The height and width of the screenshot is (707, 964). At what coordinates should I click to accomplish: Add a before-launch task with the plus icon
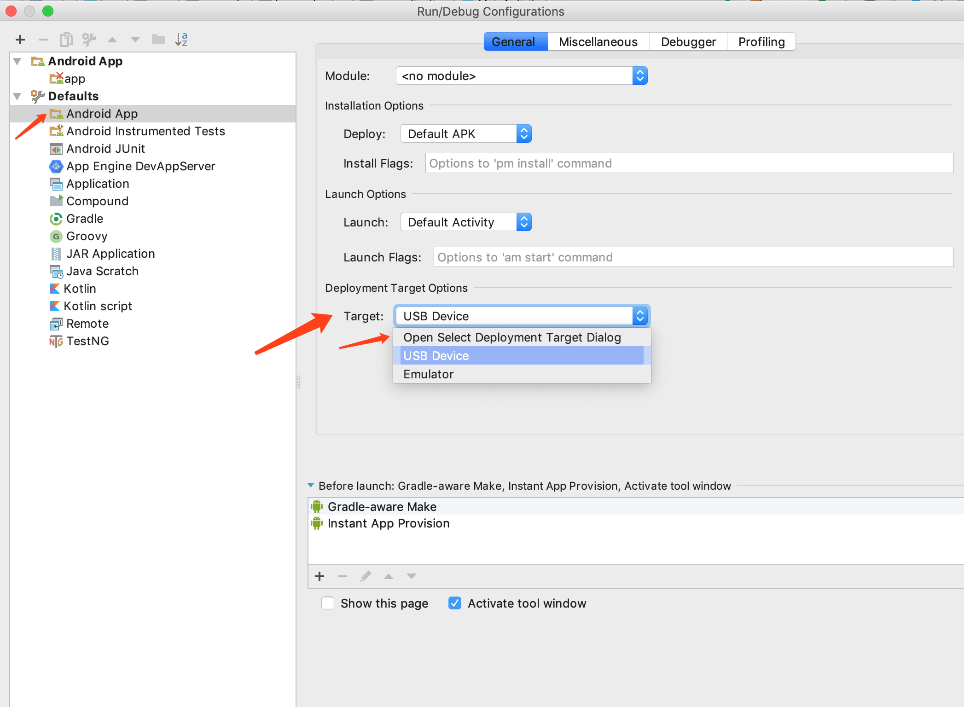click(x=319, y=576)
